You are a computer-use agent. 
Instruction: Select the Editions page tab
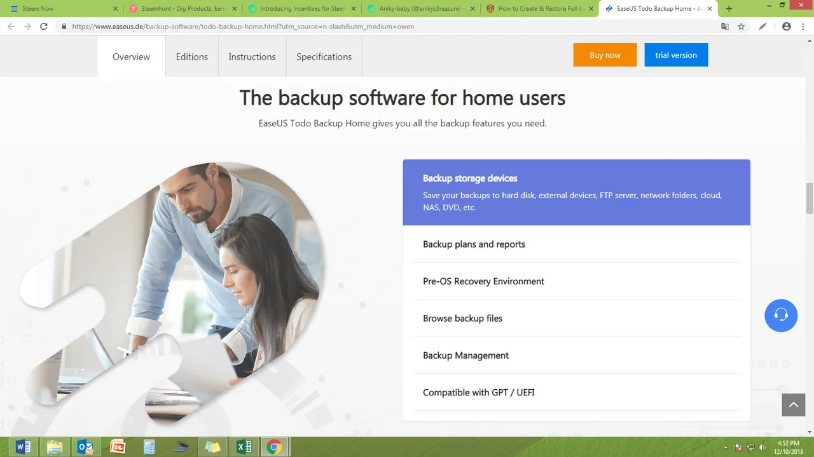click(192, 56)
